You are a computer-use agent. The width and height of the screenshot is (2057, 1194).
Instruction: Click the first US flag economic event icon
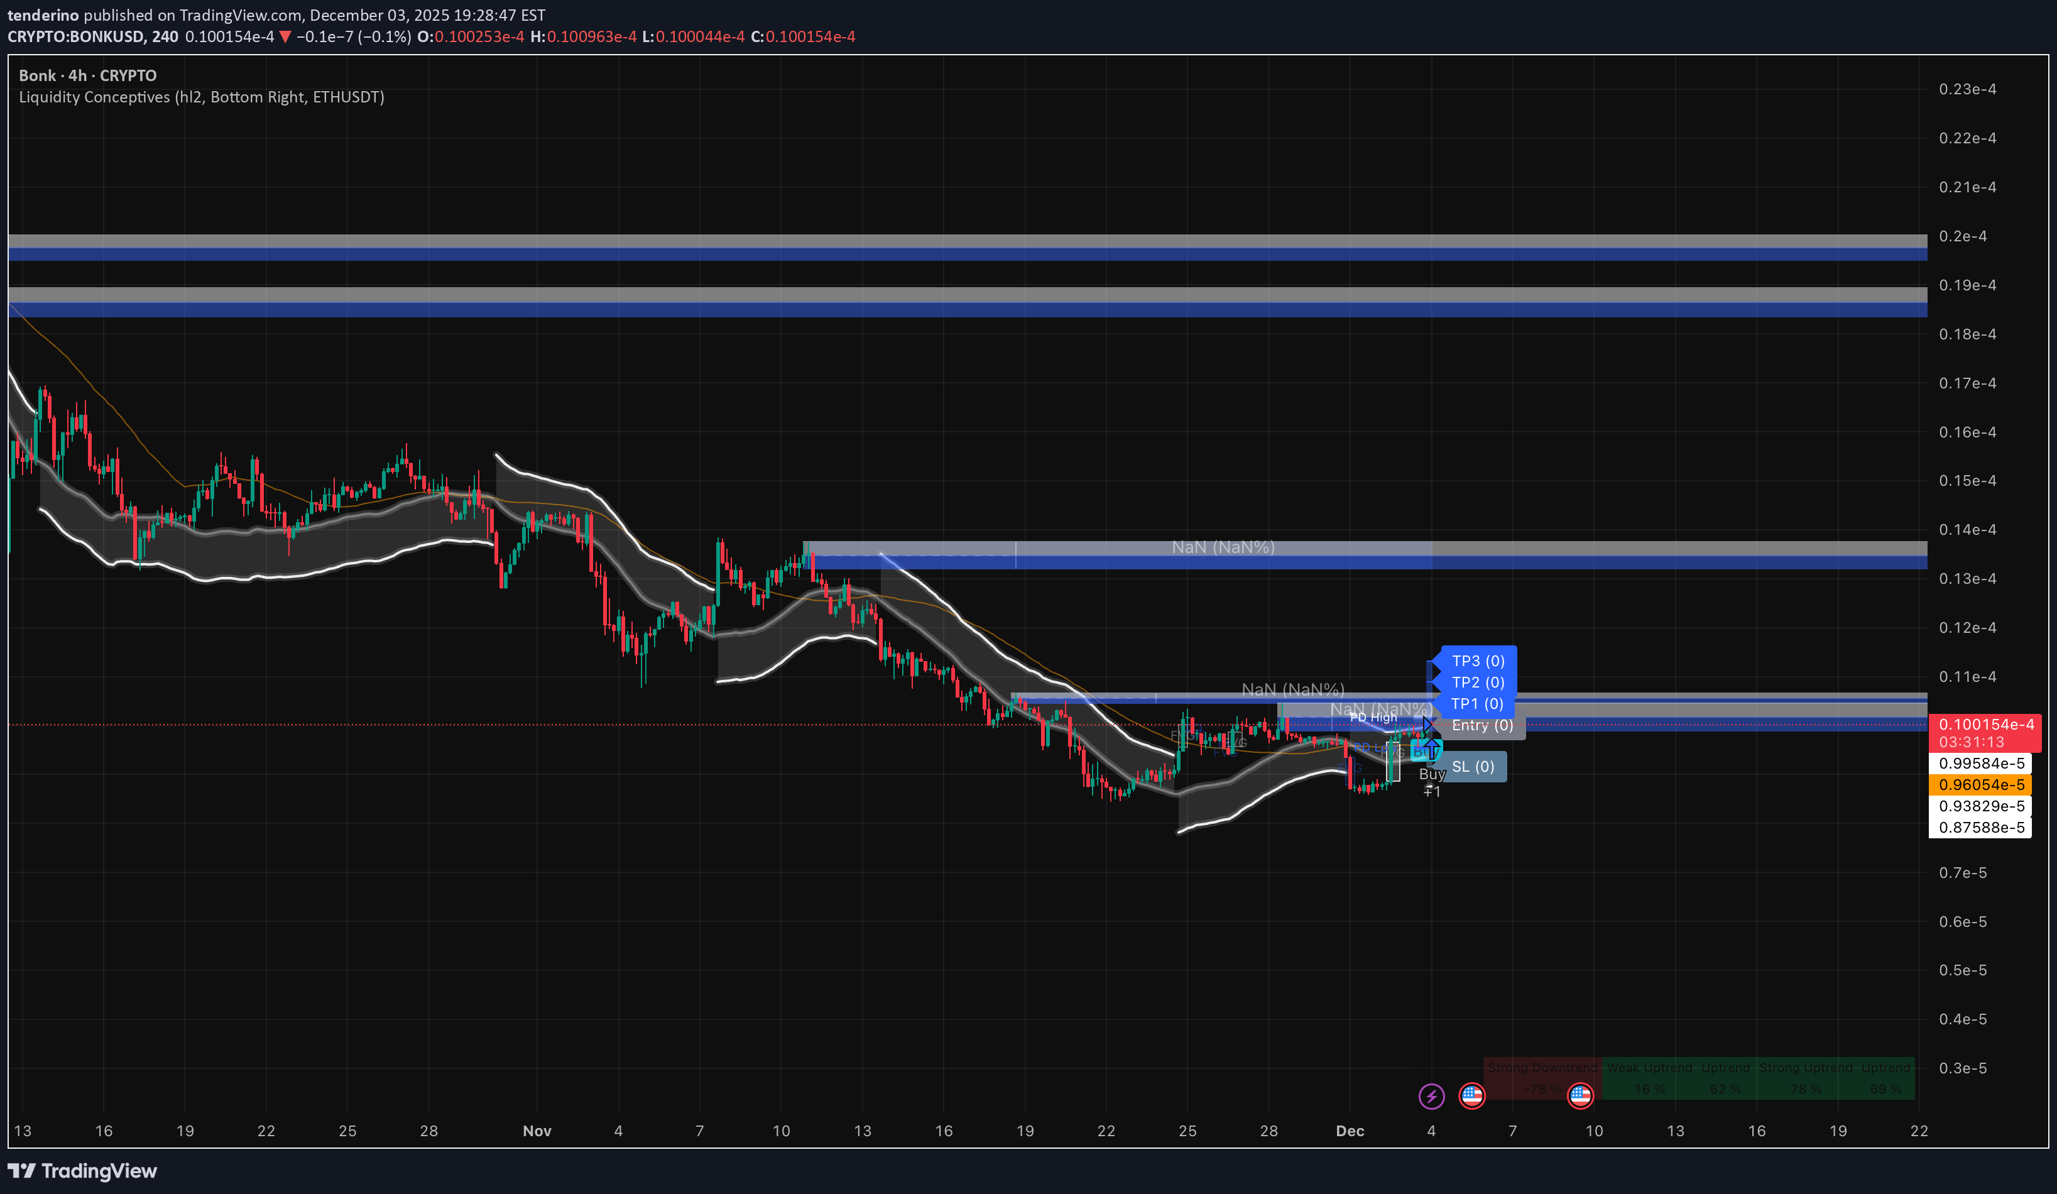pos(1471,1096)
